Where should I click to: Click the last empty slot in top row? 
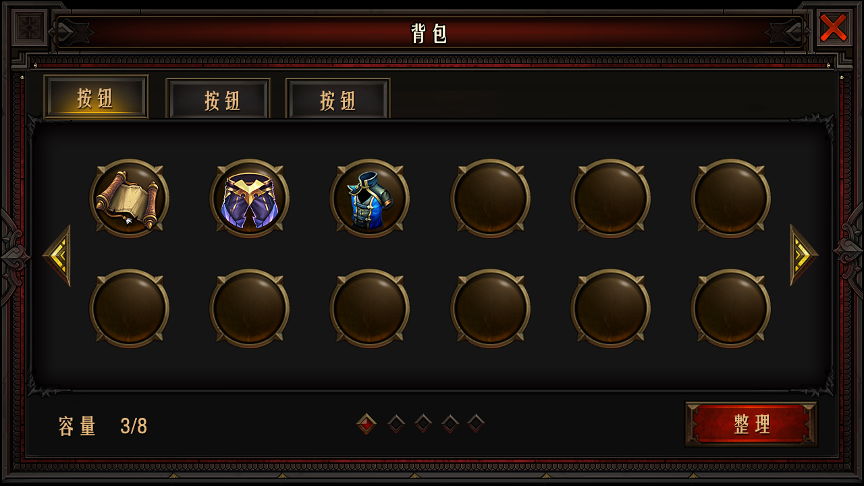coord(730,198)
